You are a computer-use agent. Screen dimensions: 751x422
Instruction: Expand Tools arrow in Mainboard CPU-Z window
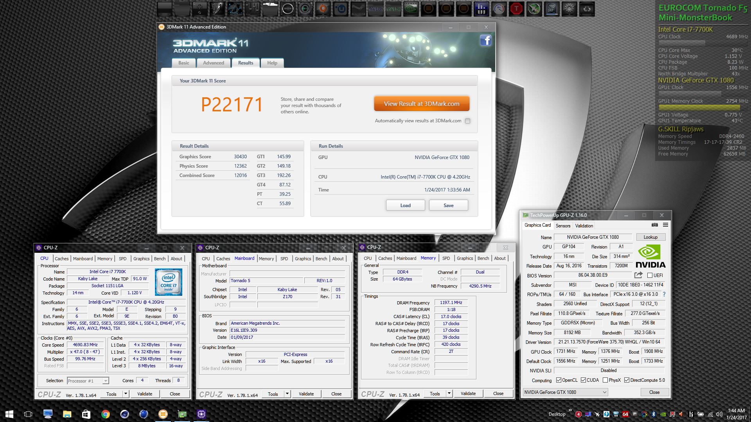click(x=287, y=394)
